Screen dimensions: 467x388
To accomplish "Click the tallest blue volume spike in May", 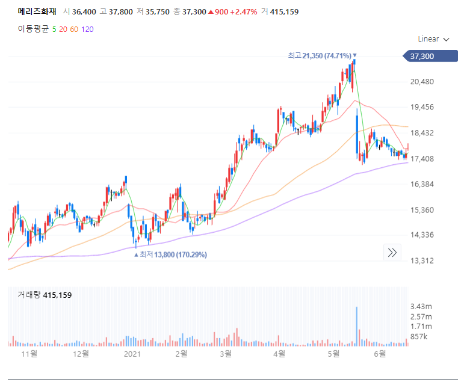I will (356, 326).
